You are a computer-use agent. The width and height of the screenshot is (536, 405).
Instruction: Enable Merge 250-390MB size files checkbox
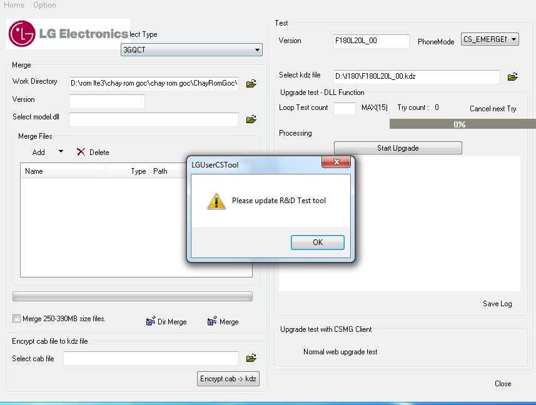[16, 319]
